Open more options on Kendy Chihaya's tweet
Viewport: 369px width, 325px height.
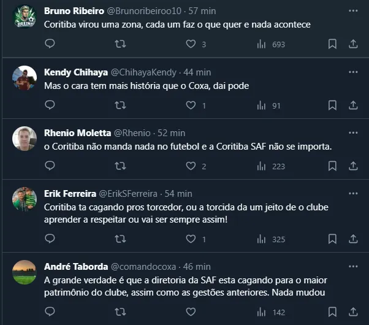(353, 73)
